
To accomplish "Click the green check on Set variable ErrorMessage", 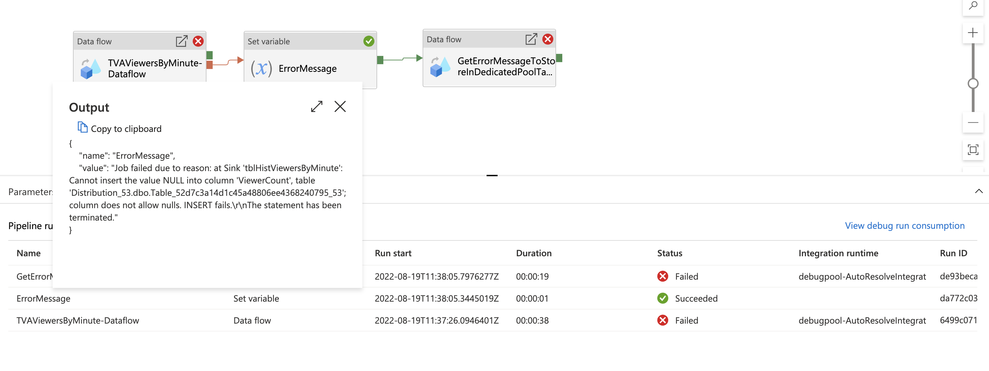I will [x=370, y=41].
